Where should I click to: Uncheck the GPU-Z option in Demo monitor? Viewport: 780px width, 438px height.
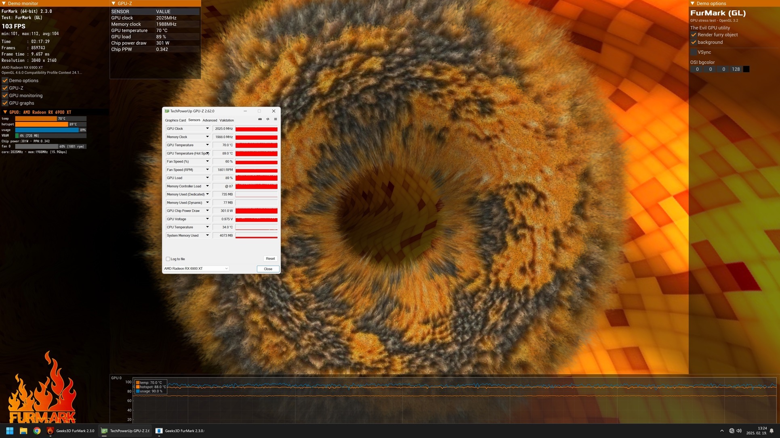pos(5,88)
